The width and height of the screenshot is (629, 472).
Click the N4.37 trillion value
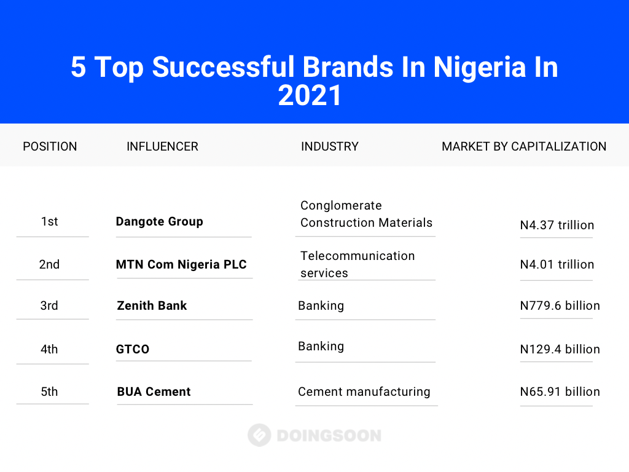click(557, 225)
